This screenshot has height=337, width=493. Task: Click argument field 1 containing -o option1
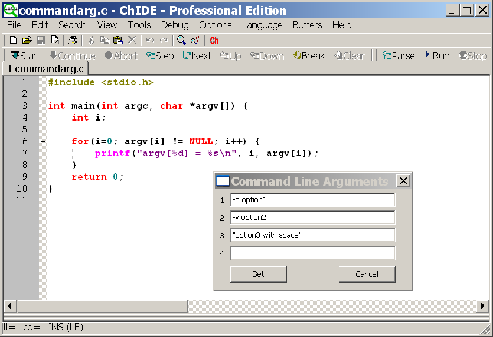(312, 200)
